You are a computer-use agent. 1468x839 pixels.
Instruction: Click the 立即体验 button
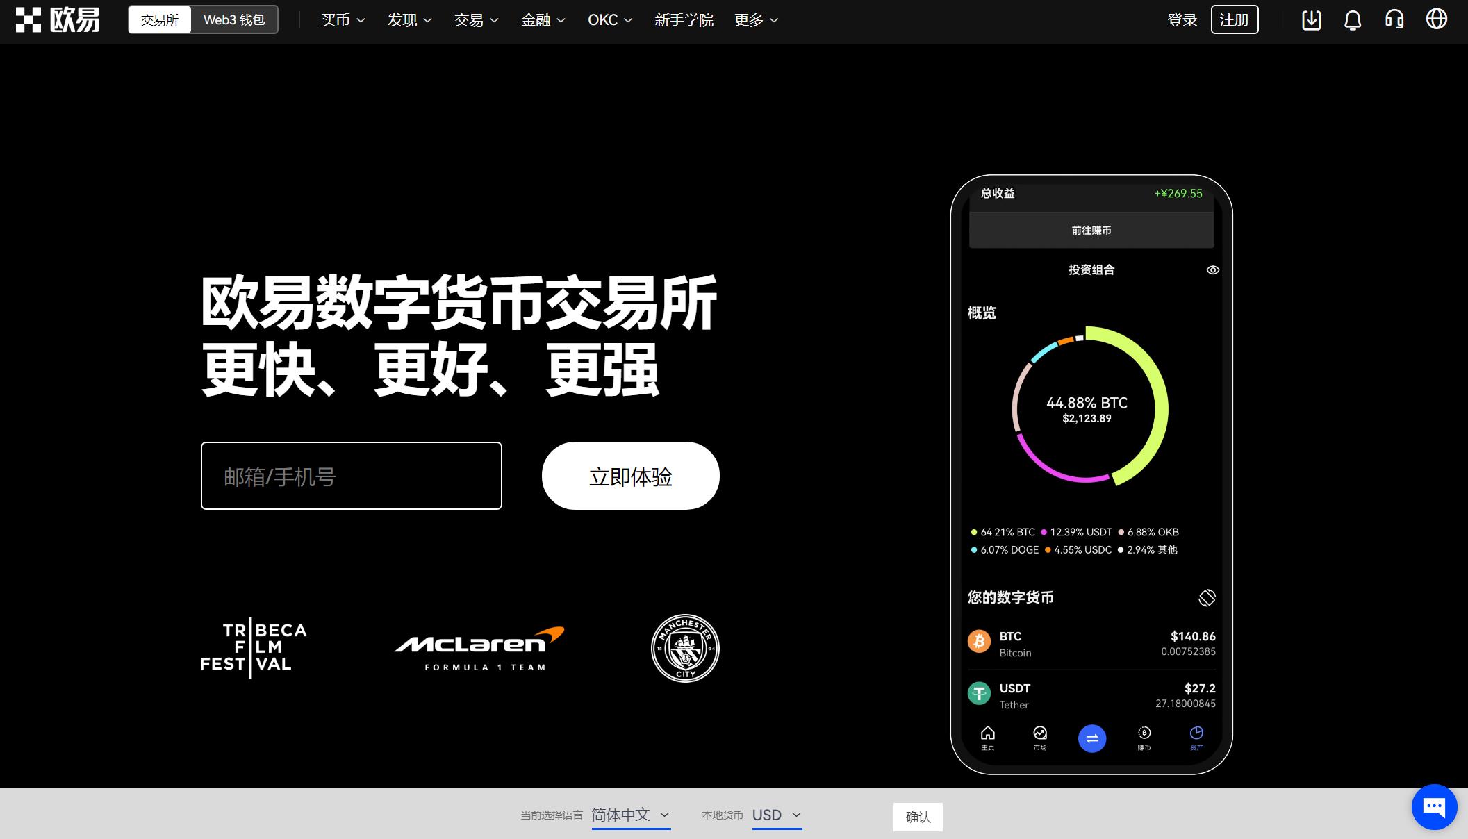[630, 476]
